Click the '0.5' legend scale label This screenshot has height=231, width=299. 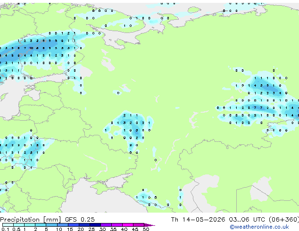click(17, 229)
